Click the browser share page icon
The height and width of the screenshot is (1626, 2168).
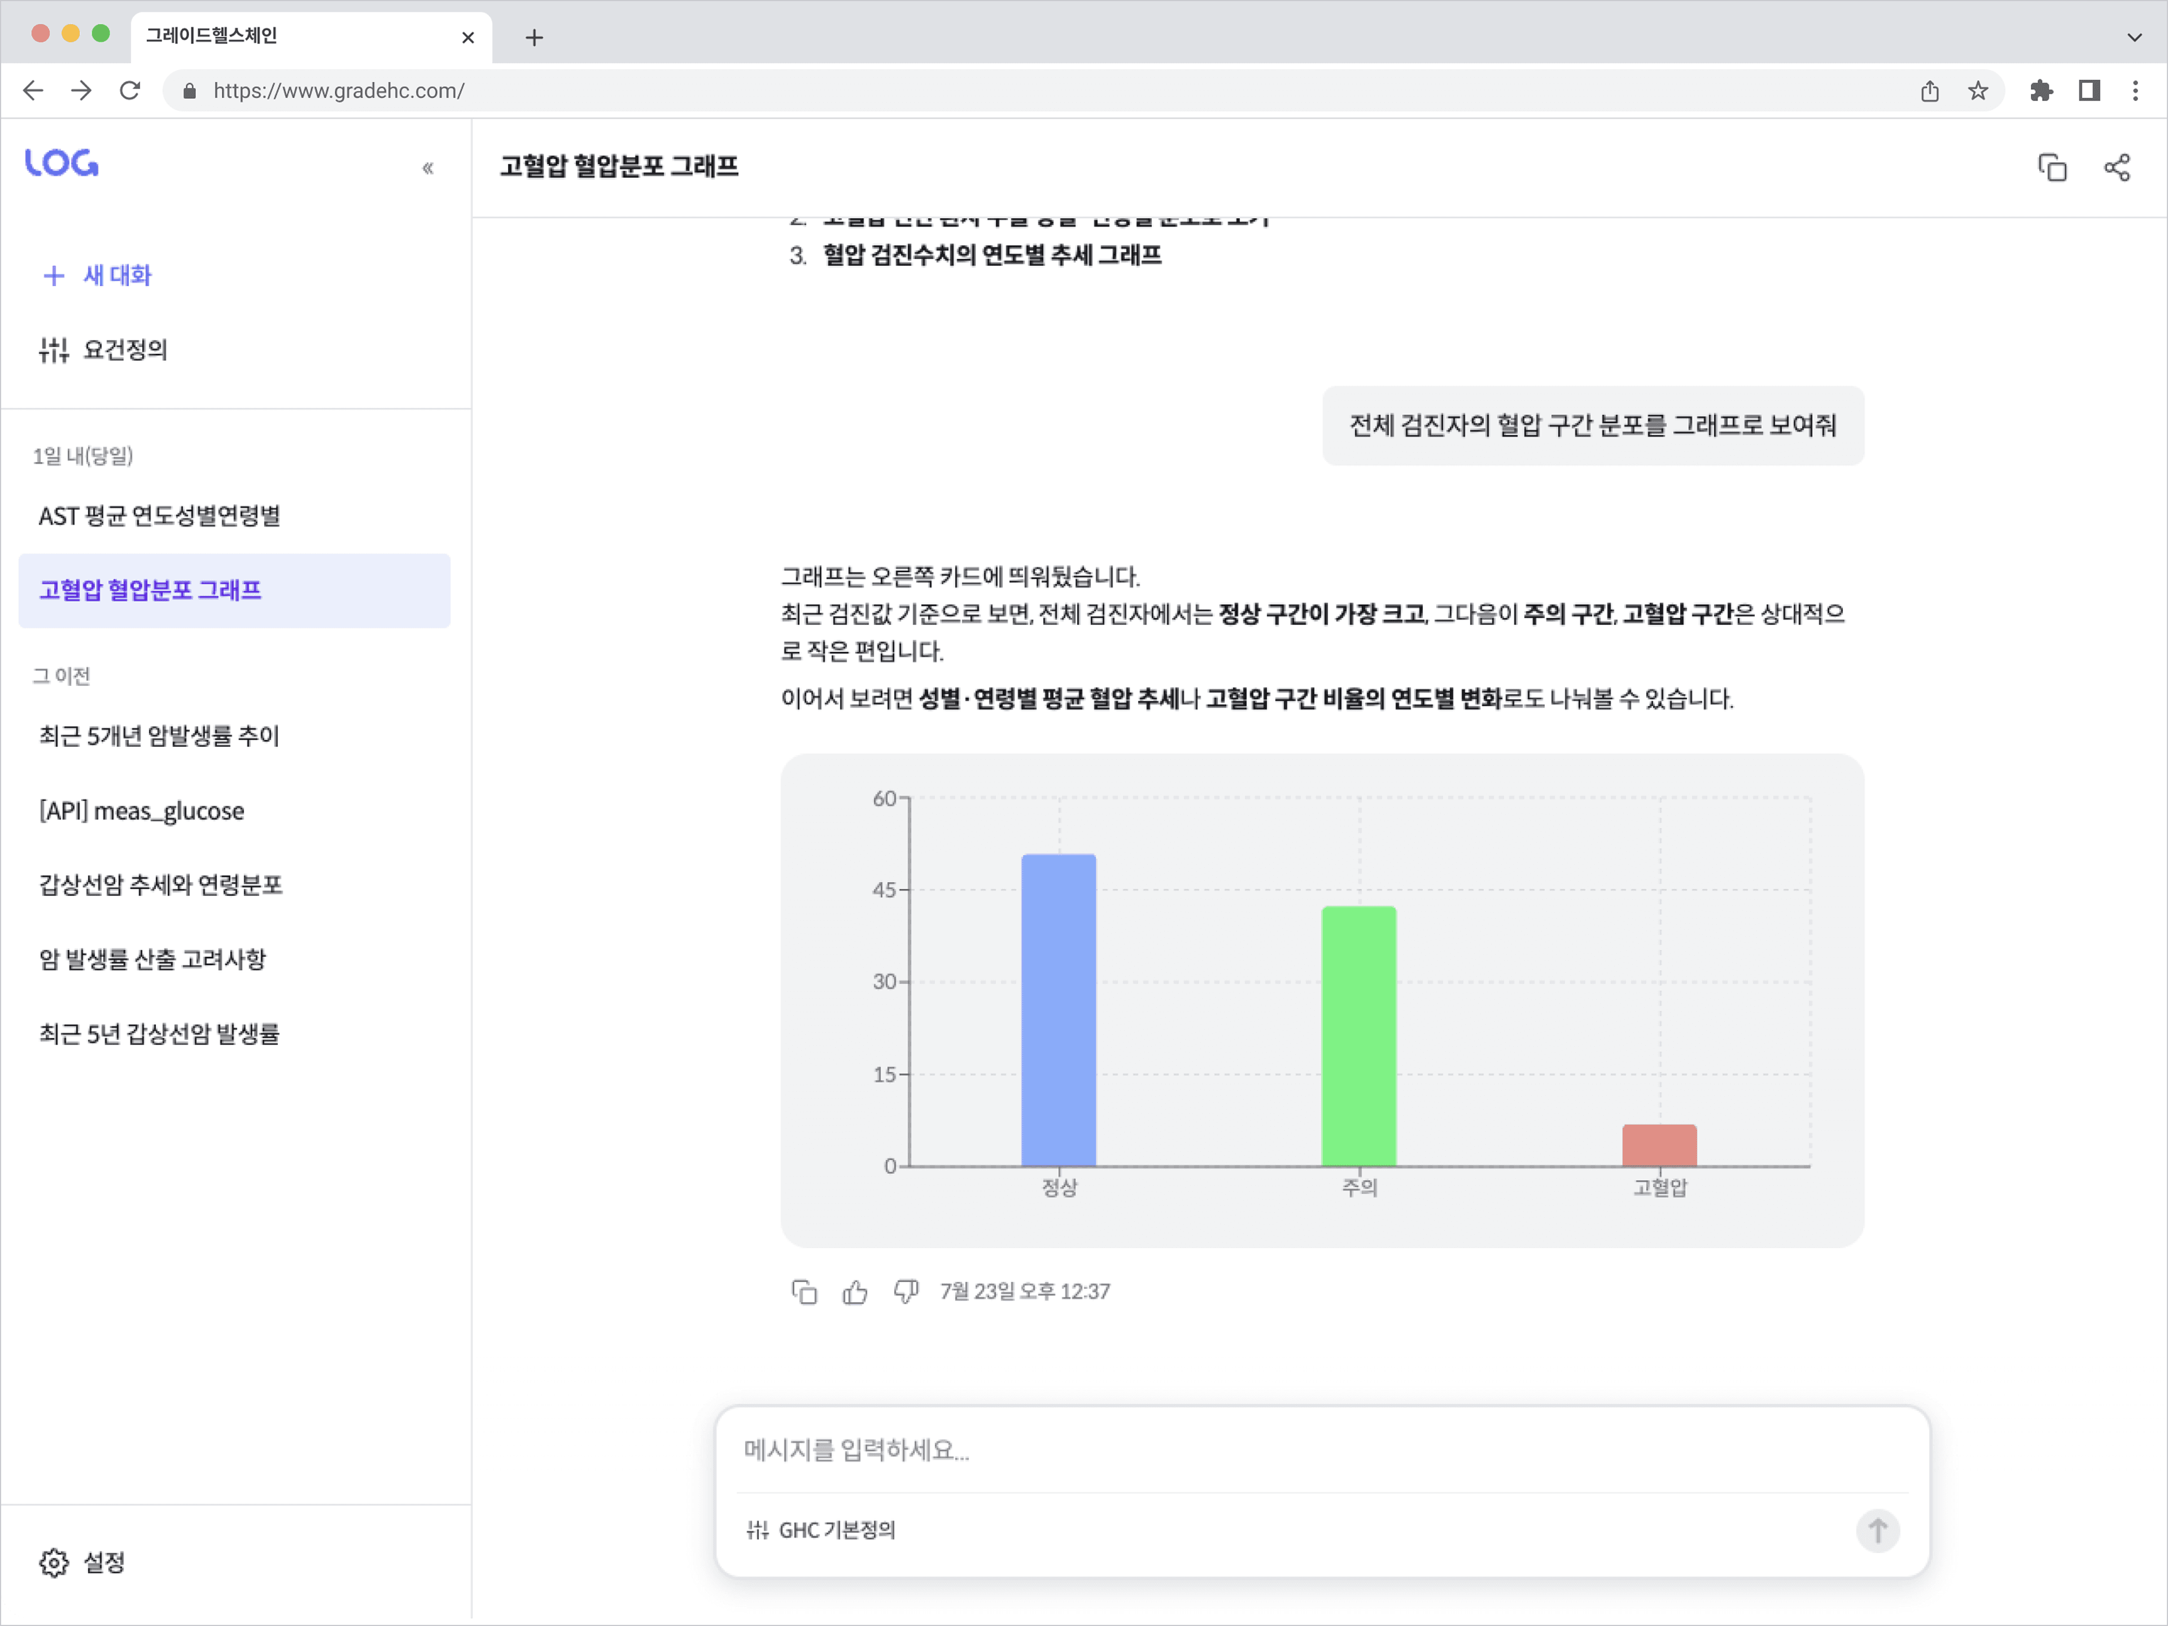point(1930,91)
